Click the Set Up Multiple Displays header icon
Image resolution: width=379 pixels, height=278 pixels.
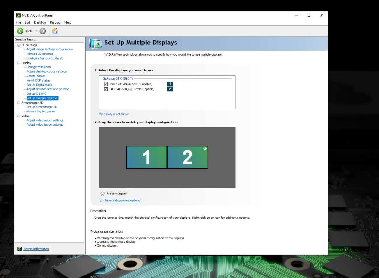point(95,44)
